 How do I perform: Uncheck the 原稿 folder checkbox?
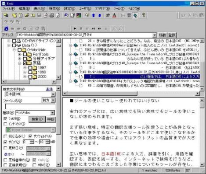click(25, 63)
